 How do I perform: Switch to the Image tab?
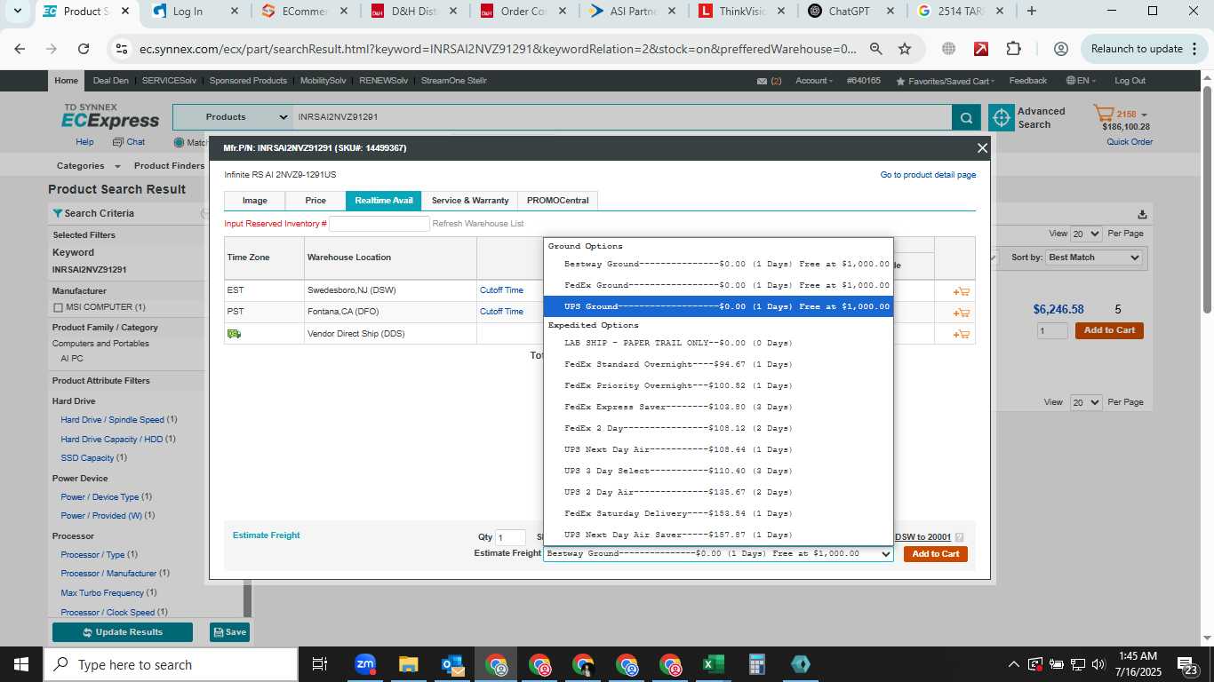255,201
